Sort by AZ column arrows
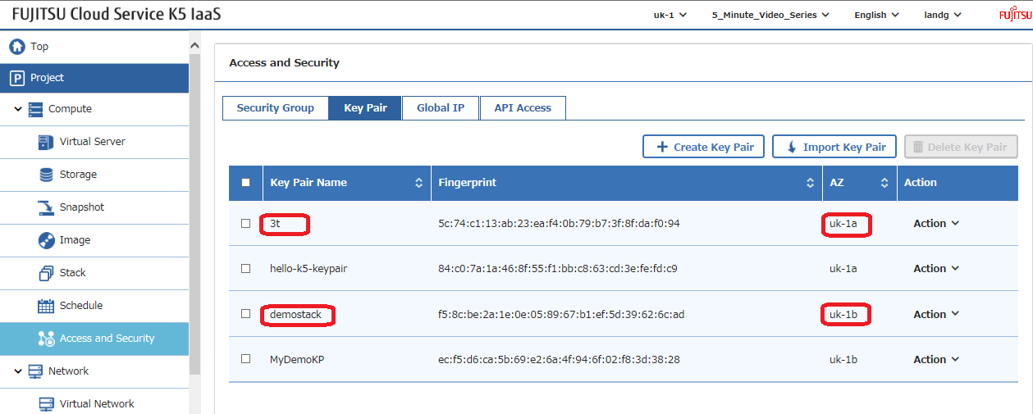Viewport: 1033px width, 414px height. [884, 183]
